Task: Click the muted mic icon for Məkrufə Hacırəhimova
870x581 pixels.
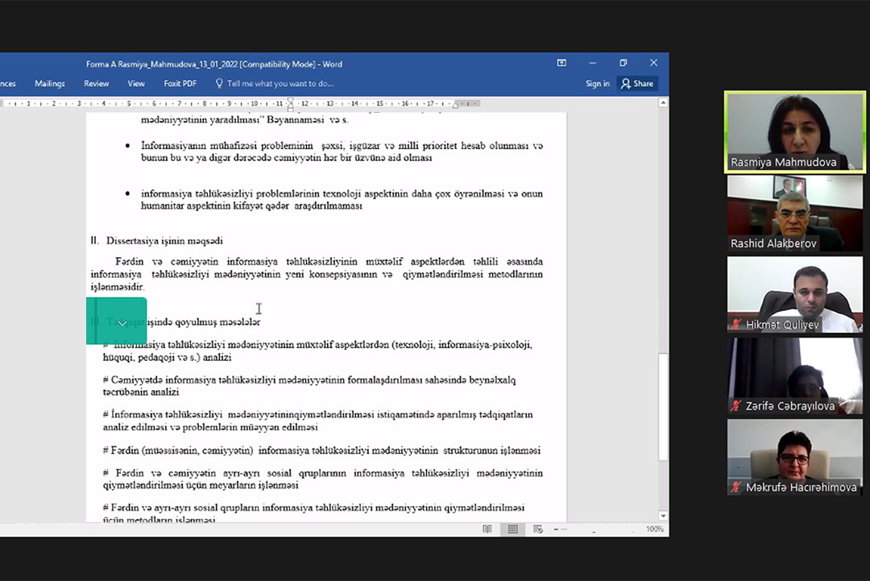Action: click(x=735, y=488)
